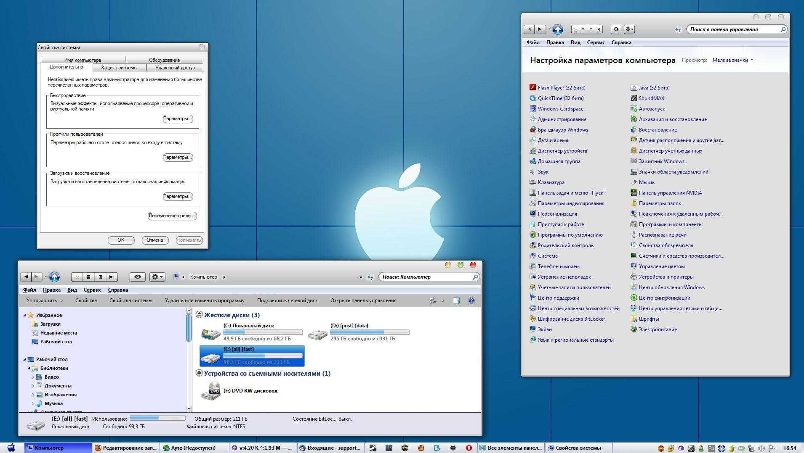The width and height of the screenshot is (804, 453).
Task: Click the Переменные среды button
Action: click(x=172, y=216)
